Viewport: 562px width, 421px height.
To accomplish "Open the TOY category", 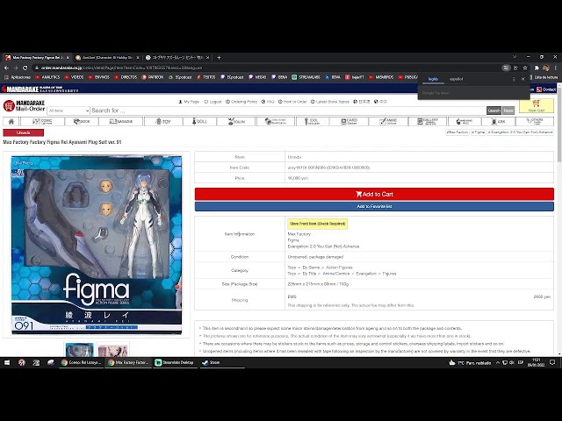I will click(163, 121).
